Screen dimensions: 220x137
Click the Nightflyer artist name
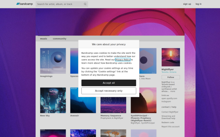tap(168, 69)
